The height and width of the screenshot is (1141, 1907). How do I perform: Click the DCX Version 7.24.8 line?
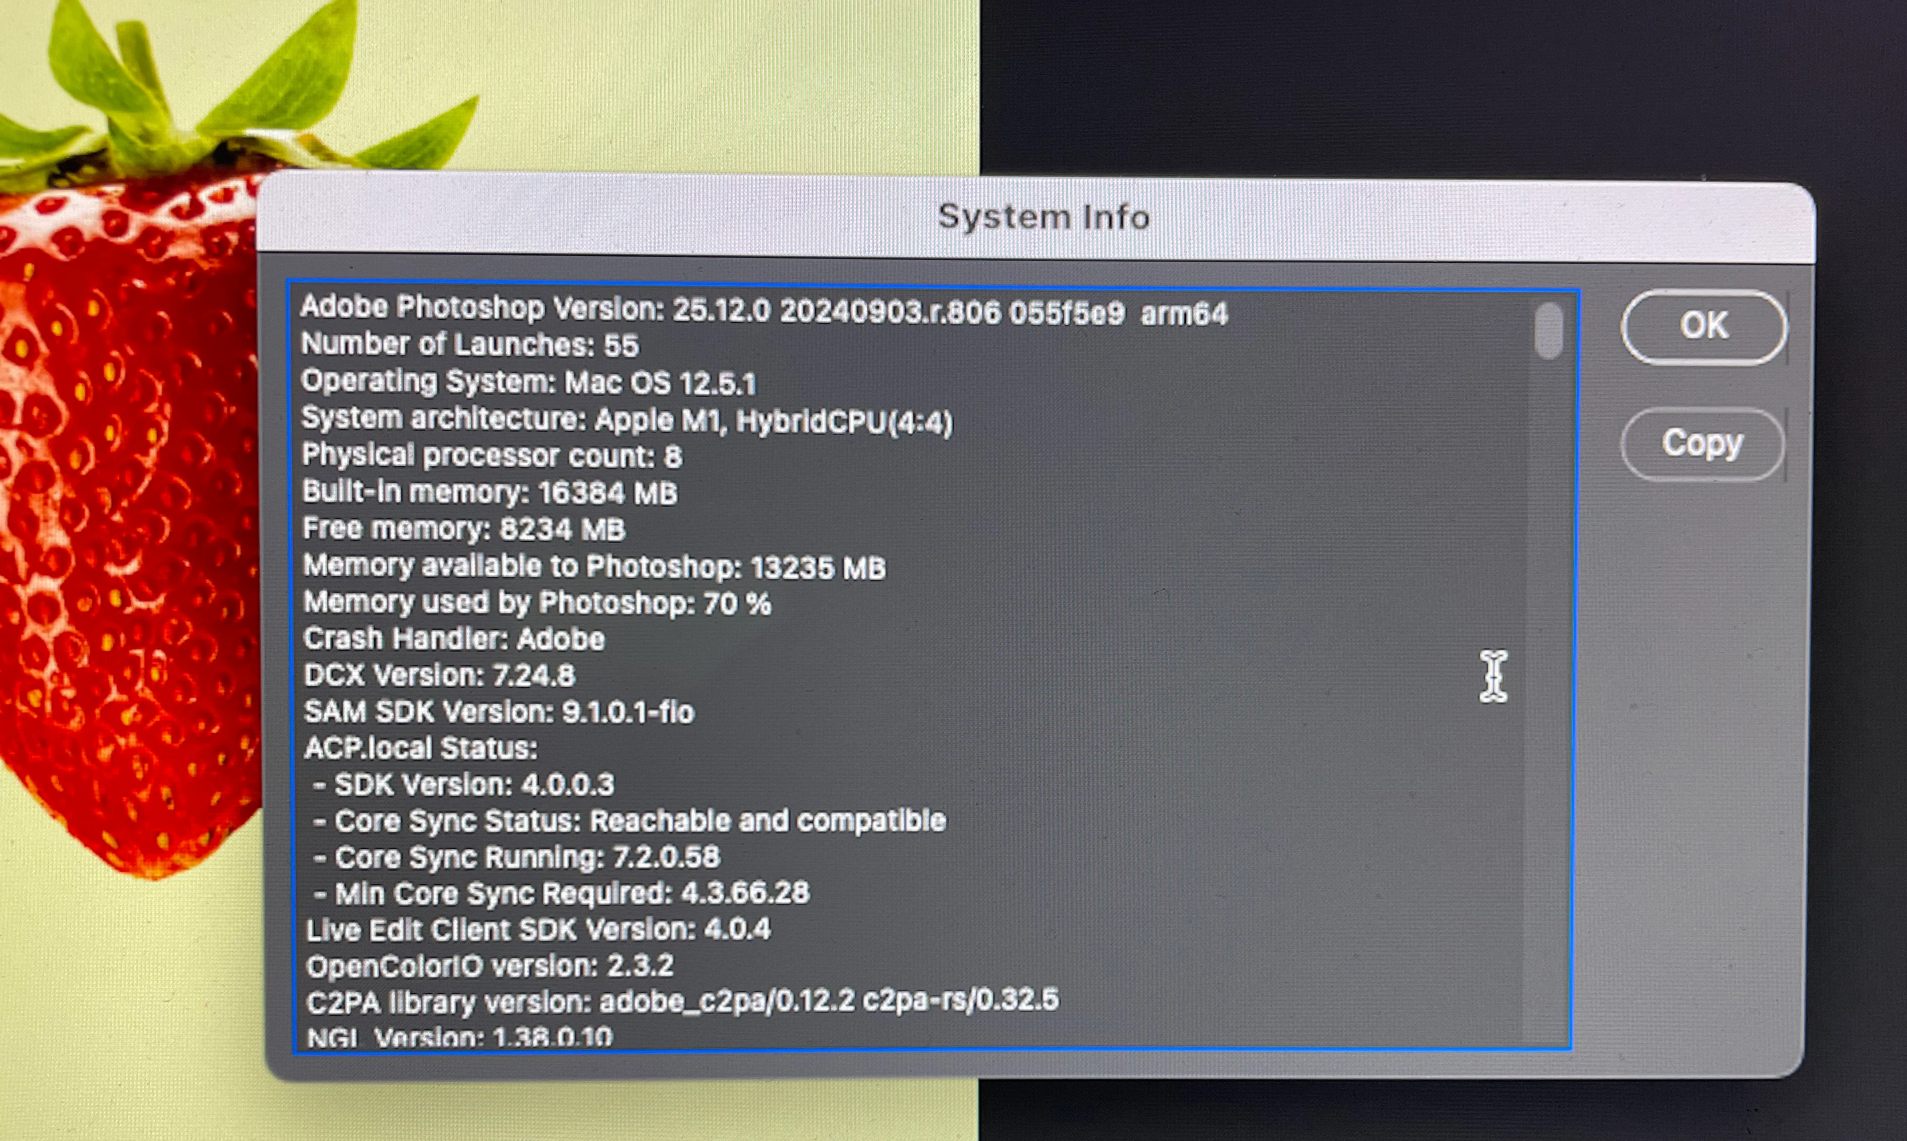click(x=439, y=675)
